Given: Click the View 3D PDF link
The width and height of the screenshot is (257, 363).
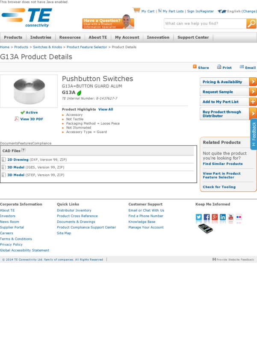Looking at the screenshot, I should pyautogui.click(x=32, y=119).
